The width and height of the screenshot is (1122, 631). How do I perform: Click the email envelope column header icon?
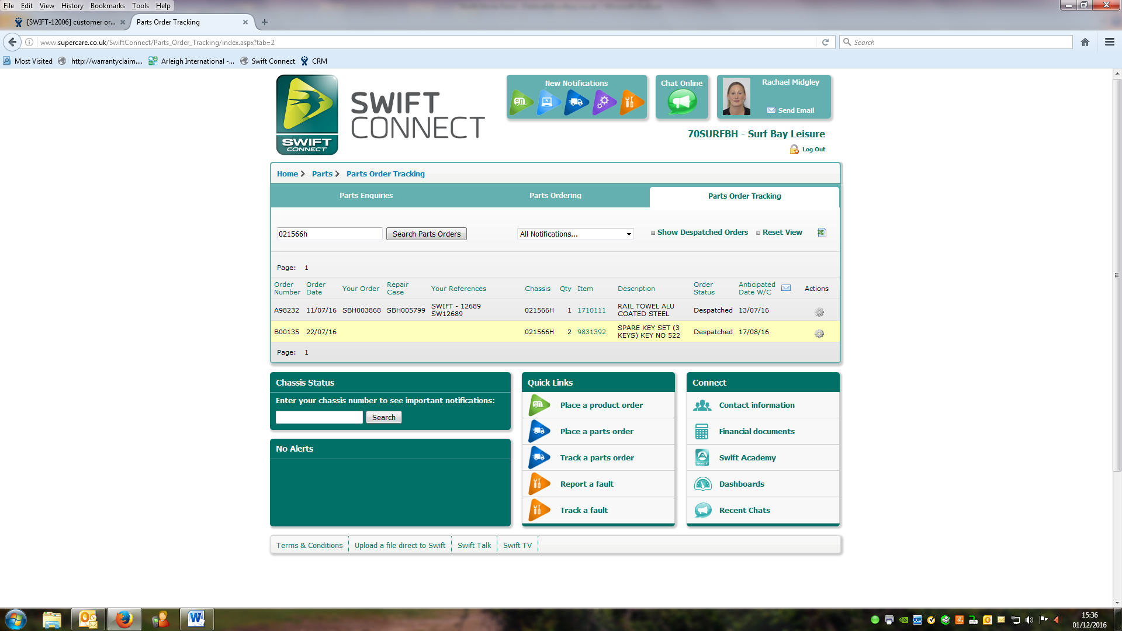point(786,288)
